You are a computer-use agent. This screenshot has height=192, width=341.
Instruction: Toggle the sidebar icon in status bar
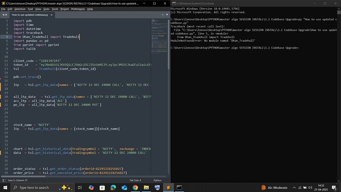tap(4, 180)
